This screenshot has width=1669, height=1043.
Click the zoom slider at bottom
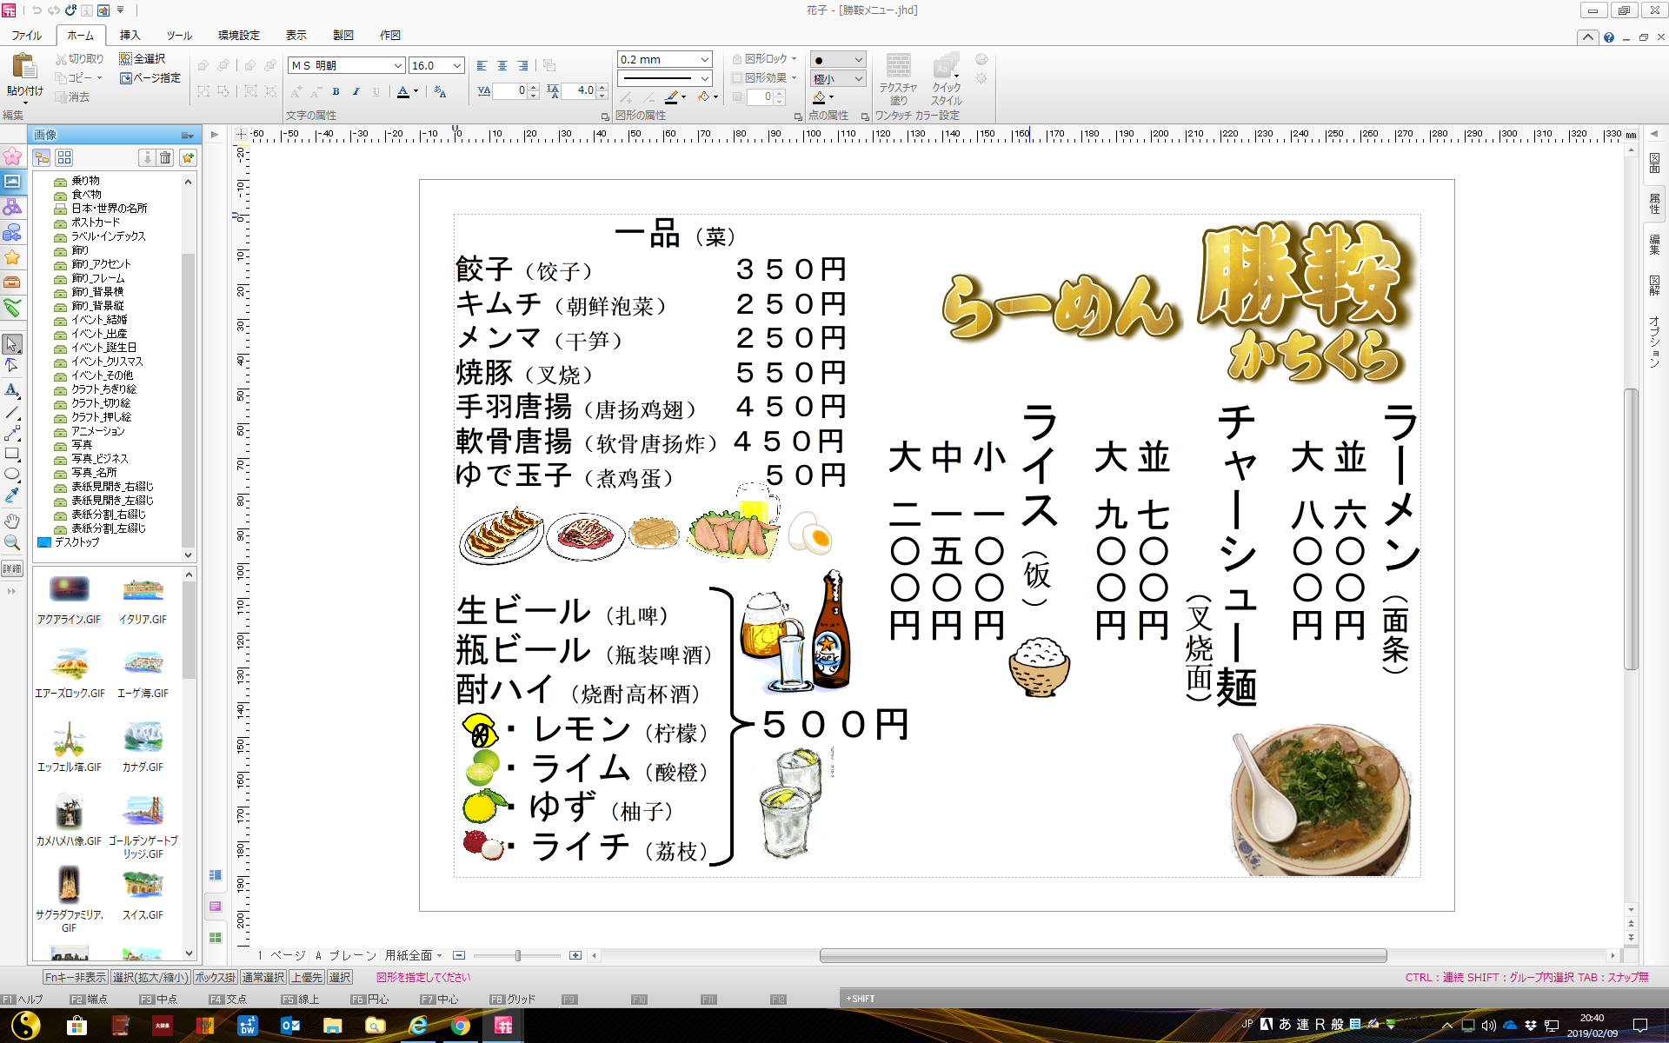click(518, 955)
